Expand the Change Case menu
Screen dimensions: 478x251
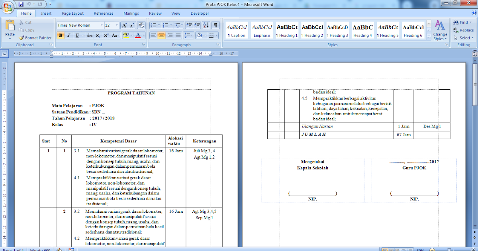[x=116, y=35]
